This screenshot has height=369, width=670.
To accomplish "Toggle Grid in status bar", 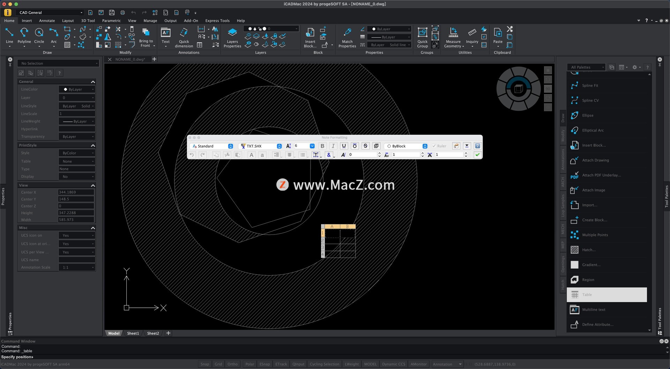I will [218, 364].
